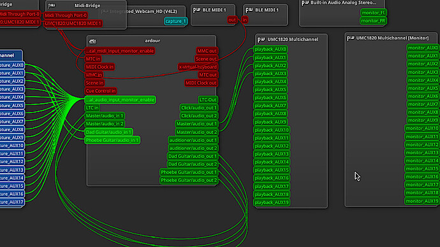Click PipeWire icon on Built-in Audio Analog Stereo node
The image size is (440, 247).
pos(305,3)
